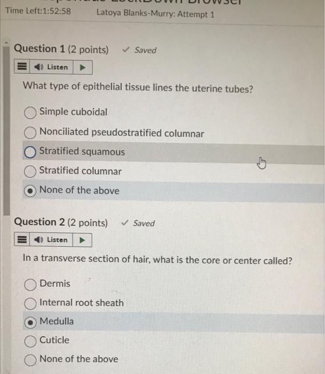Select the Medulla radio button

[30, 322]
